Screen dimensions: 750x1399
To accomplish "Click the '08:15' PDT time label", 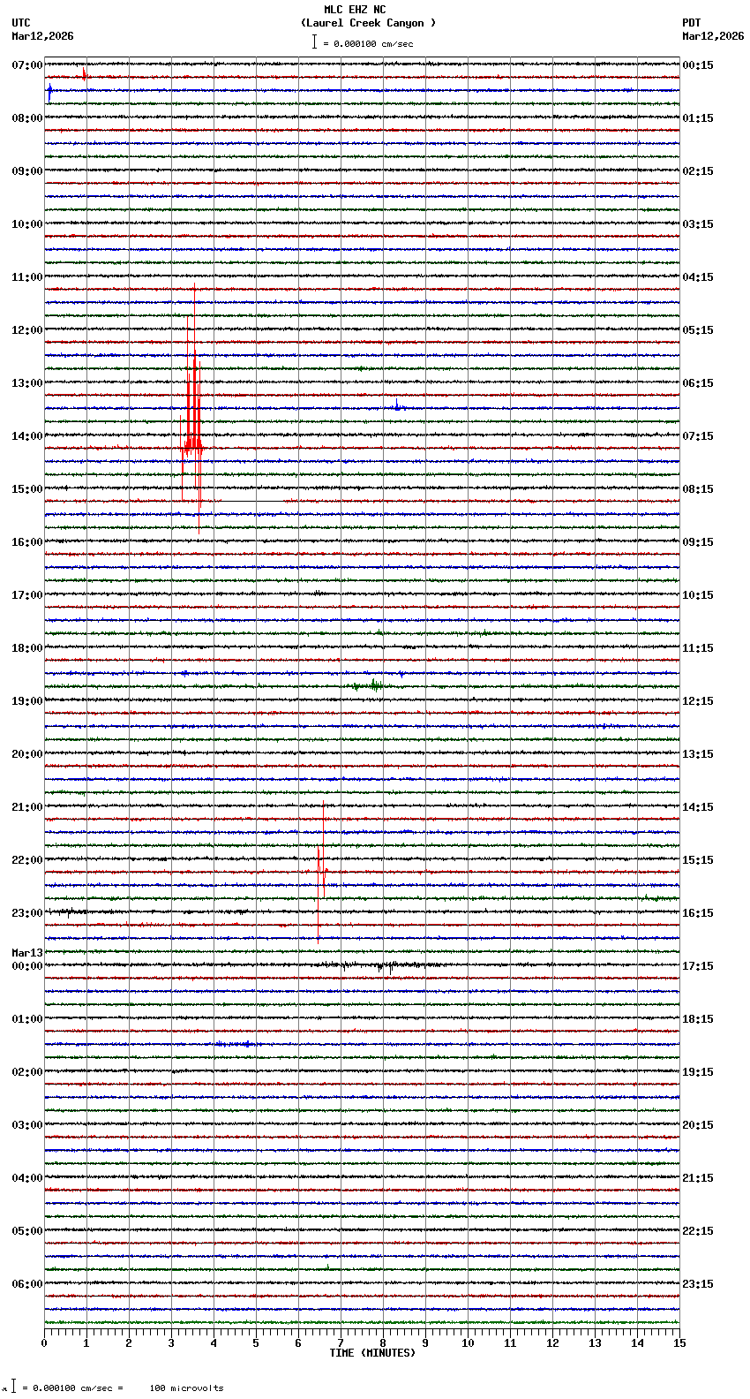I will coord(698,489).
